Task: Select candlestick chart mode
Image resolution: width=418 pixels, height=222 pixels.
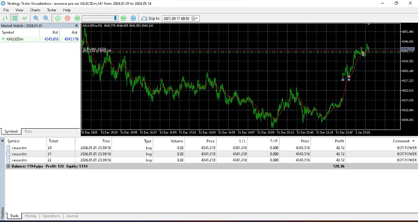Action: click(x=15, y=18)
